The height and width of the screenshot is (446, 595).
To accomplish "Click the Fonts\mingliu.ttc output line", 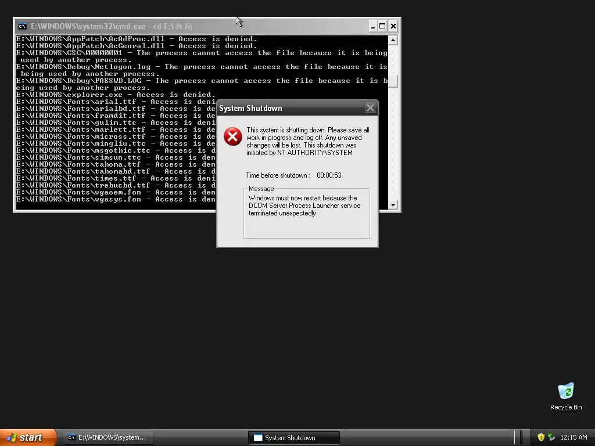I will click(x=116, y=143).
